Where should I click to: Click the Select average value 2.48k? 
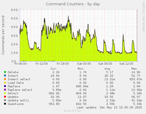[110, 93]
